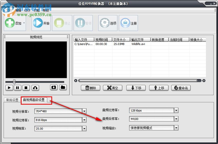Screen dimensions: 218x144
Task: Click the 704*480 resolution field
Action: pos(58,111)
